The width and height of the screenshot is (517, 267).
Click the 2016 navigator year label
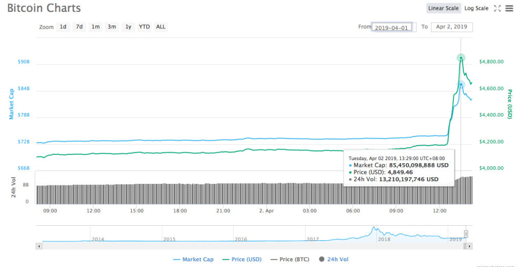pyautogui.click(x=241, y=239)
